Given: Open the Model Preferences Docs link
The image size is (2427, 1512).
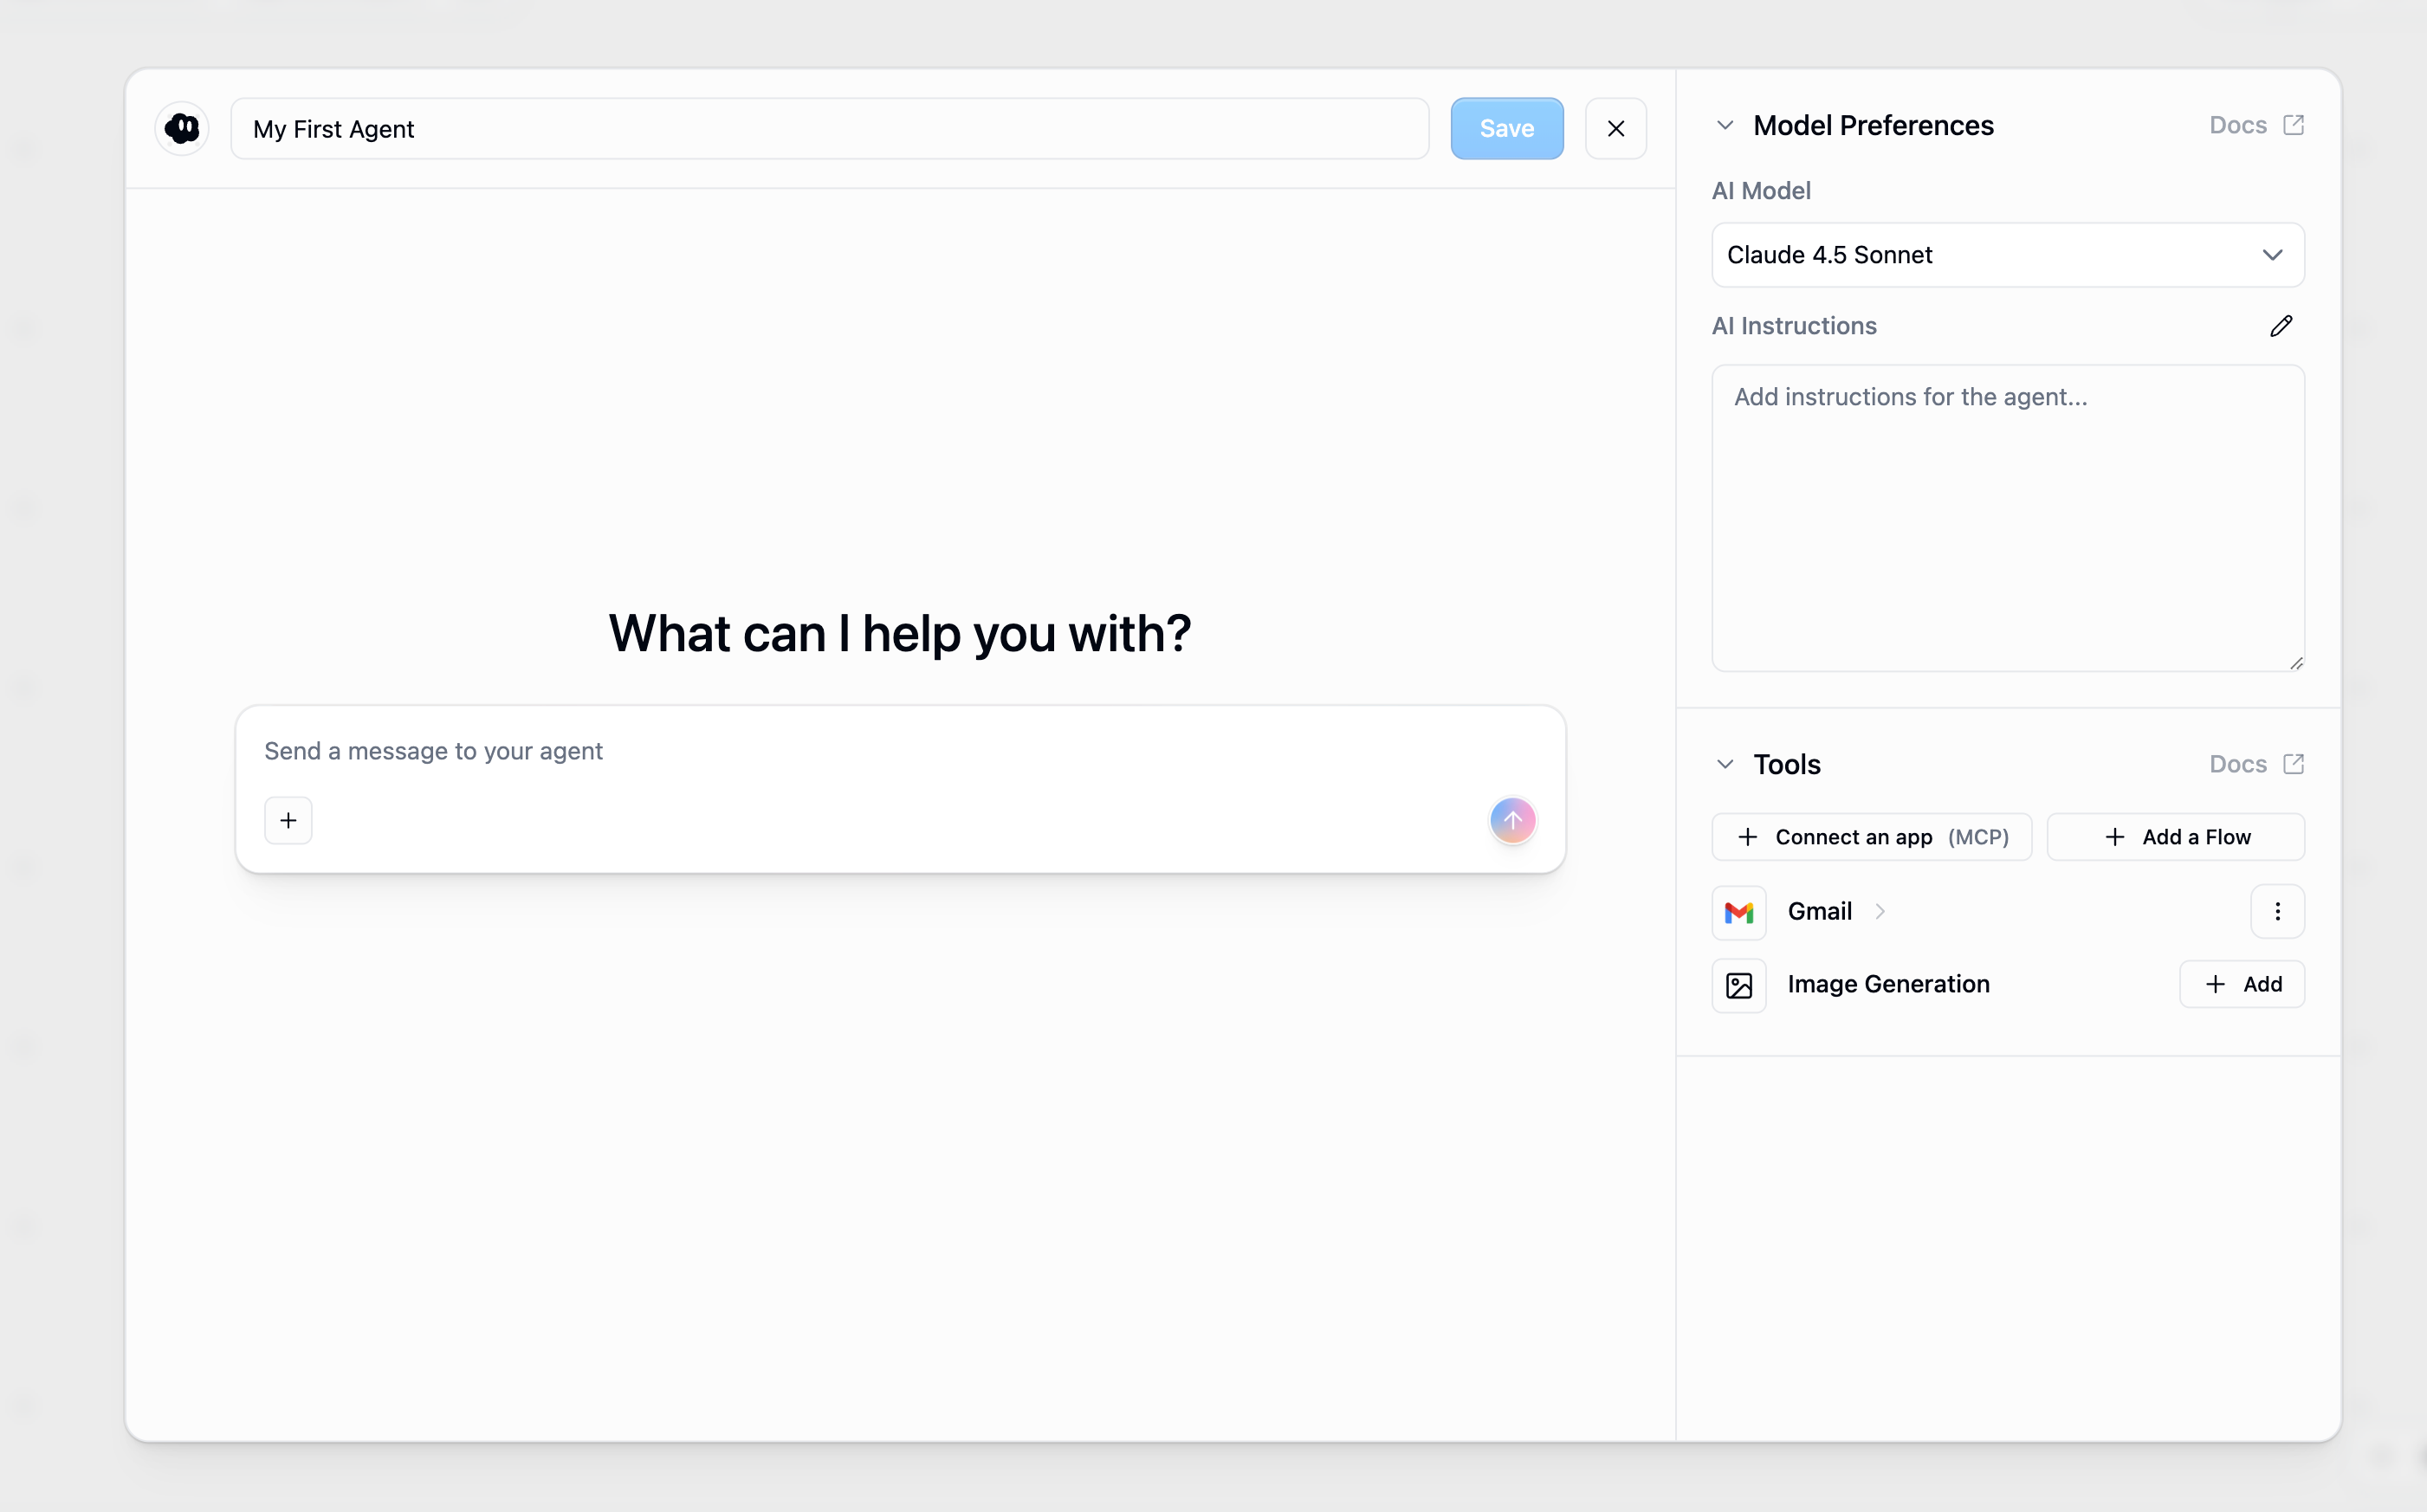Looking at the screenshot, I should tap(2256, 125).
